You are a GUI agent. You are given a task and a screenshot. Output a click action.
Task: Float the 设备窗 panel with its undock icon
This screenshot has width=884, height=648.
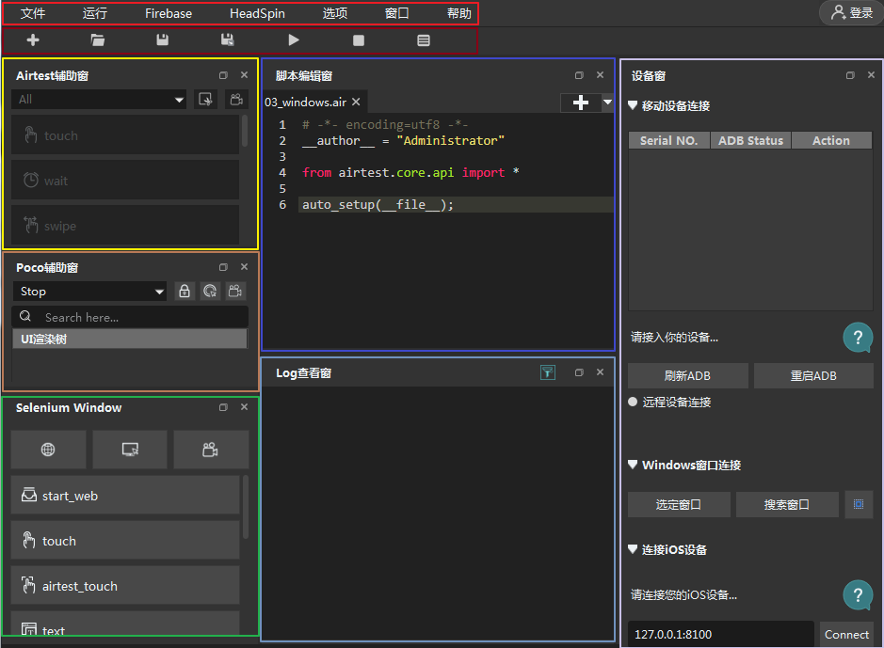click(x=850, y=75)
